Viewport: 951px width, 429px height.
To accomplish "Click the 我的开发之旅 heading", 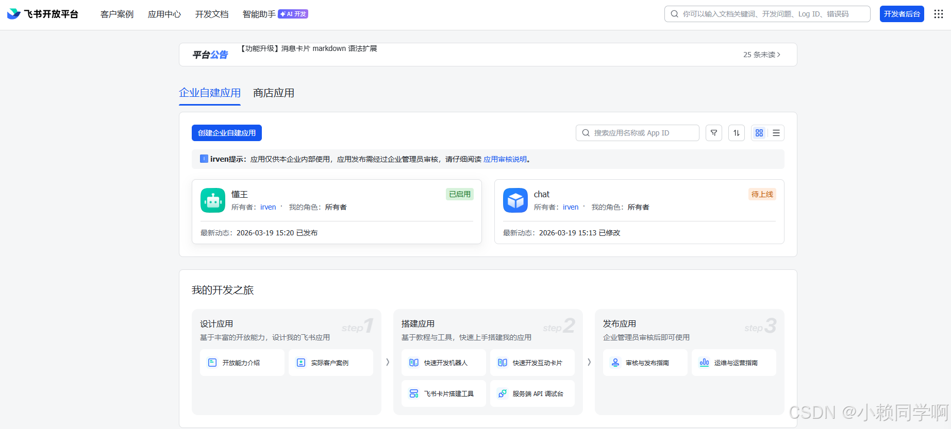I will [x=223, y=290].
